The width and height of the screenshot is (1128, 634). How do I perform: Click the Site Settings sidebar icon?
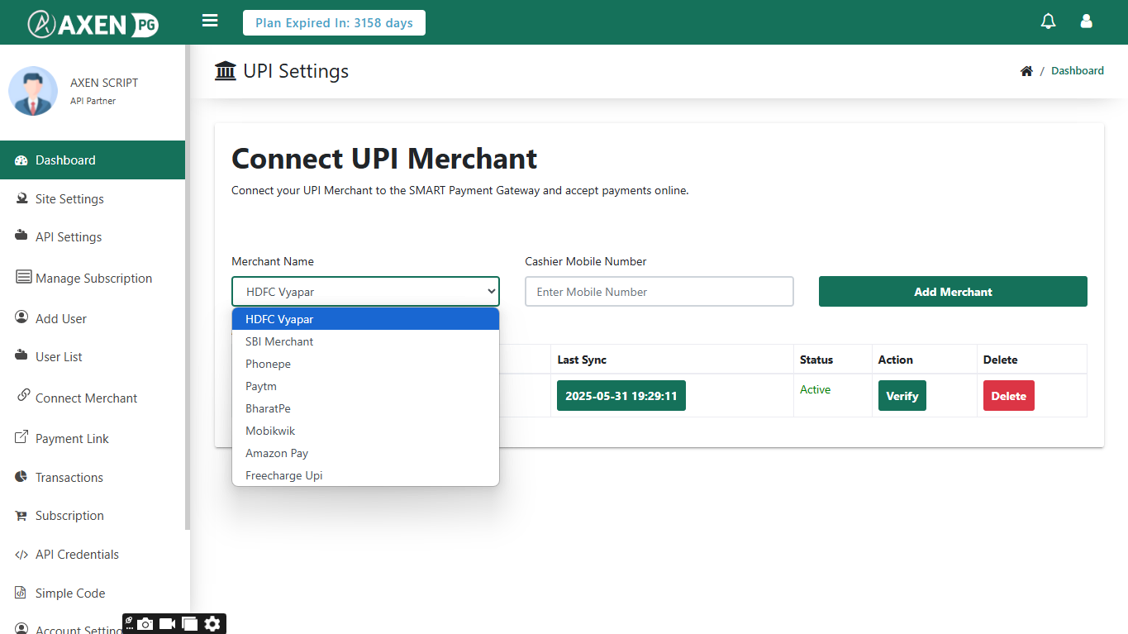(22, 198)
